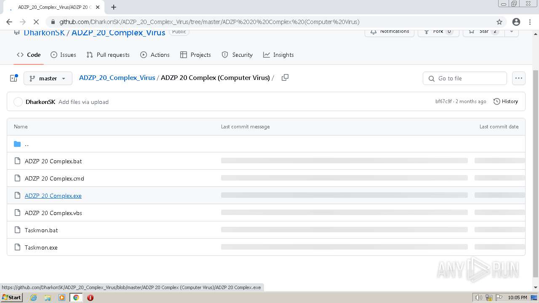Screen dimensions: 539x303
Task: Open a new browser tab
Action: click(114, 7)
